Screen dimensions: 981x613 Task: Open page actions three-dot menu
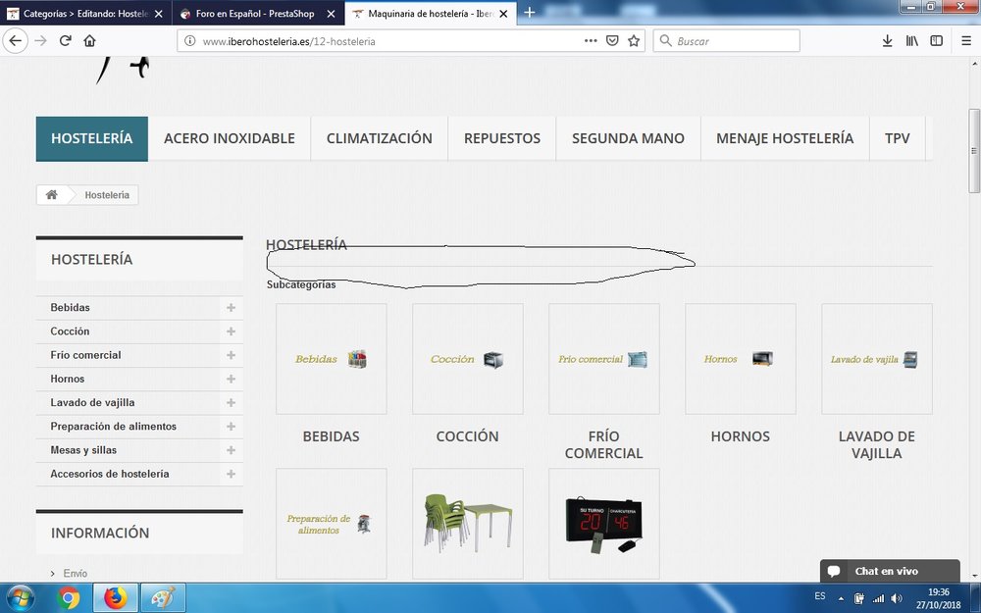(591, 41)
